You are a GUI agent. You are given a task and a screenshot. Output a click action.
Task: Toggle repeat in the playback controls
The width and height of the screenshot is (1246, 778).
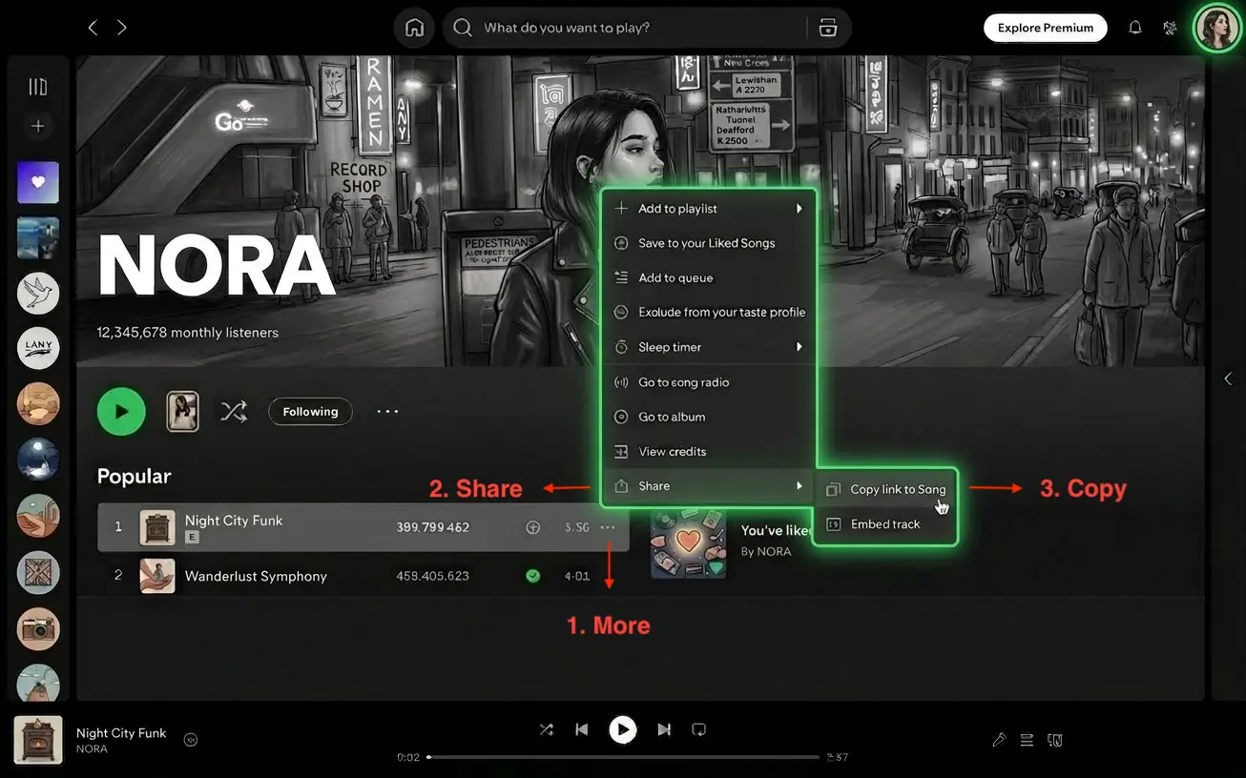(x=698, y=728)
